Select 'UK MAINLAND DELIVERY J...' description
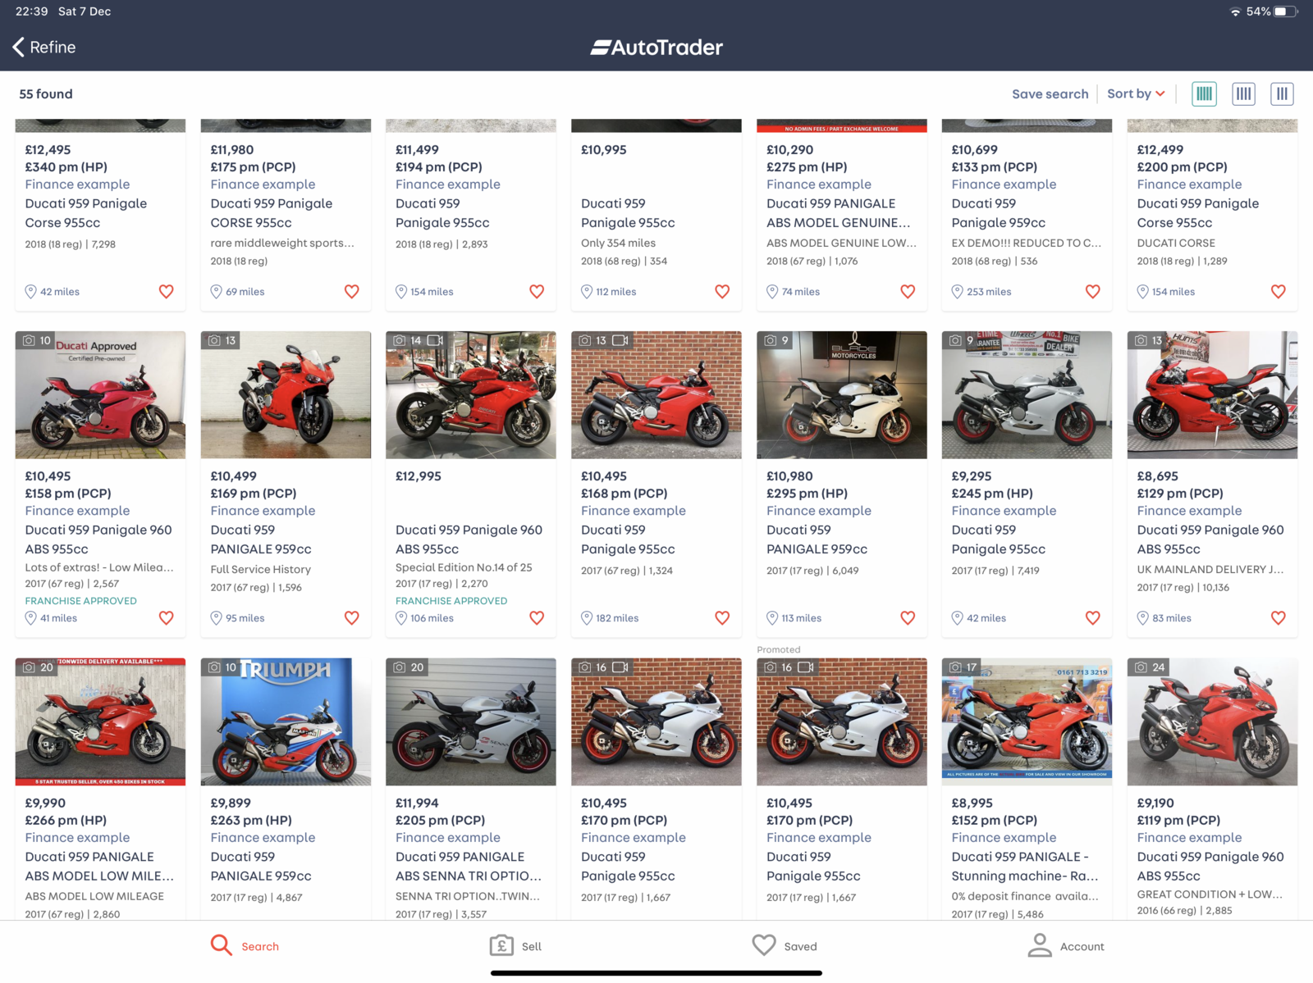Image resolution: width=1313 pixels, height=983 pixels. coord(1210,569)
